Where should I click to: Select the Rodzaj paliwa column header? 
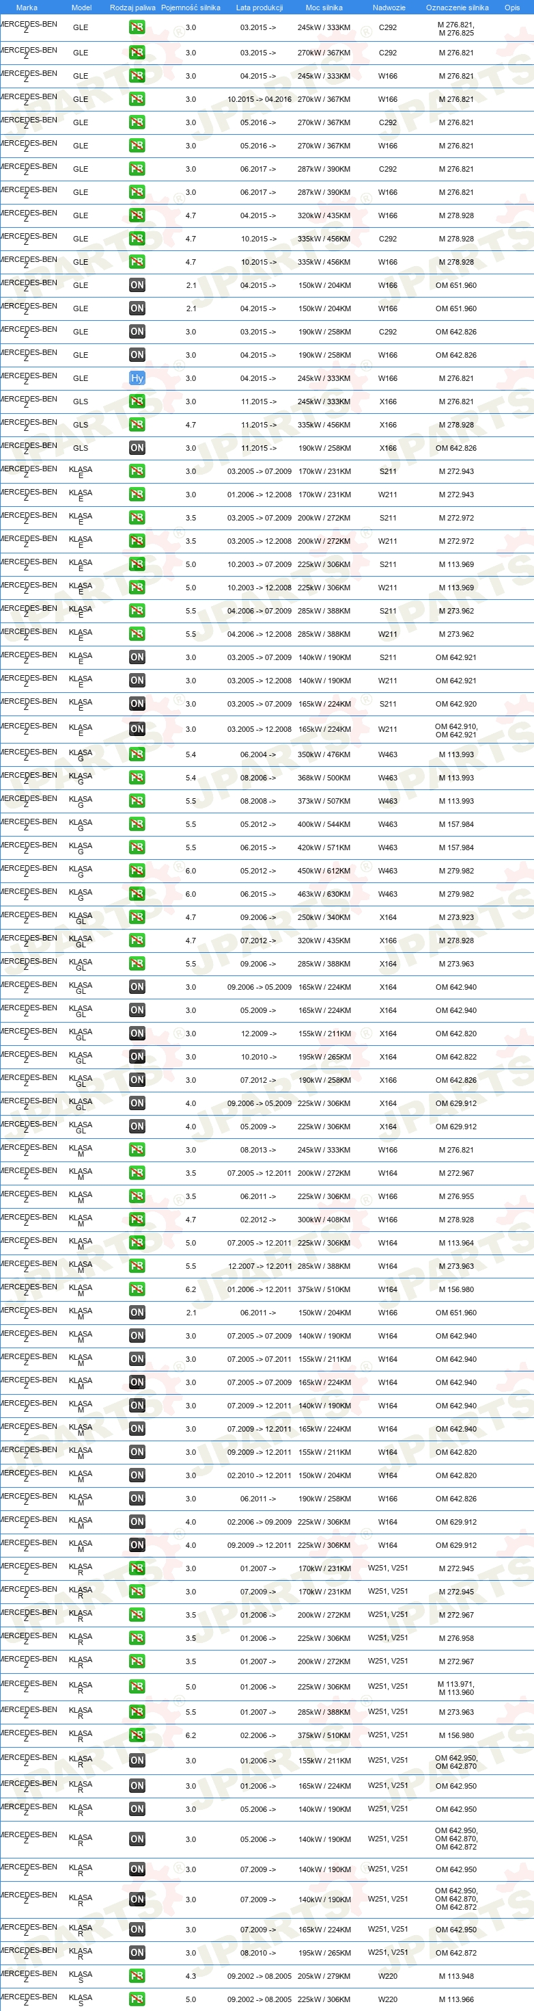coord(132,7)
